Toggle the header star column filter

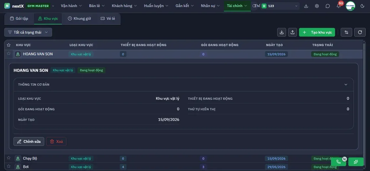point(9,45)
